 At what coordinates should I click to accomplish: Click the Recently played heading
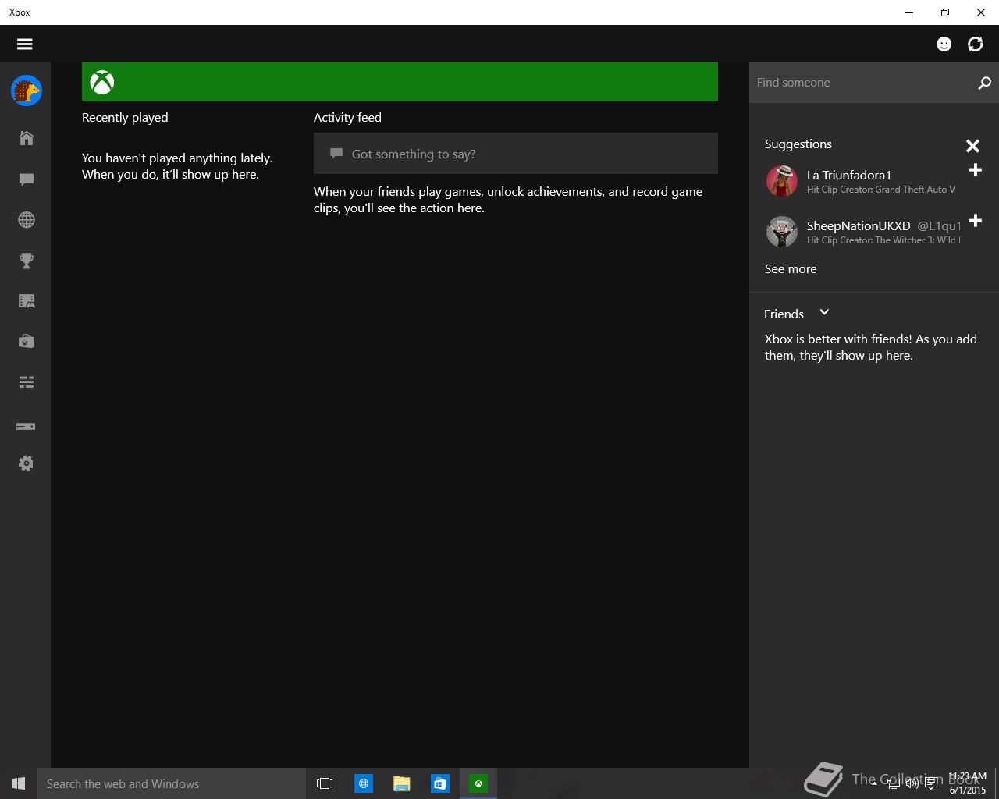(125, 118)
